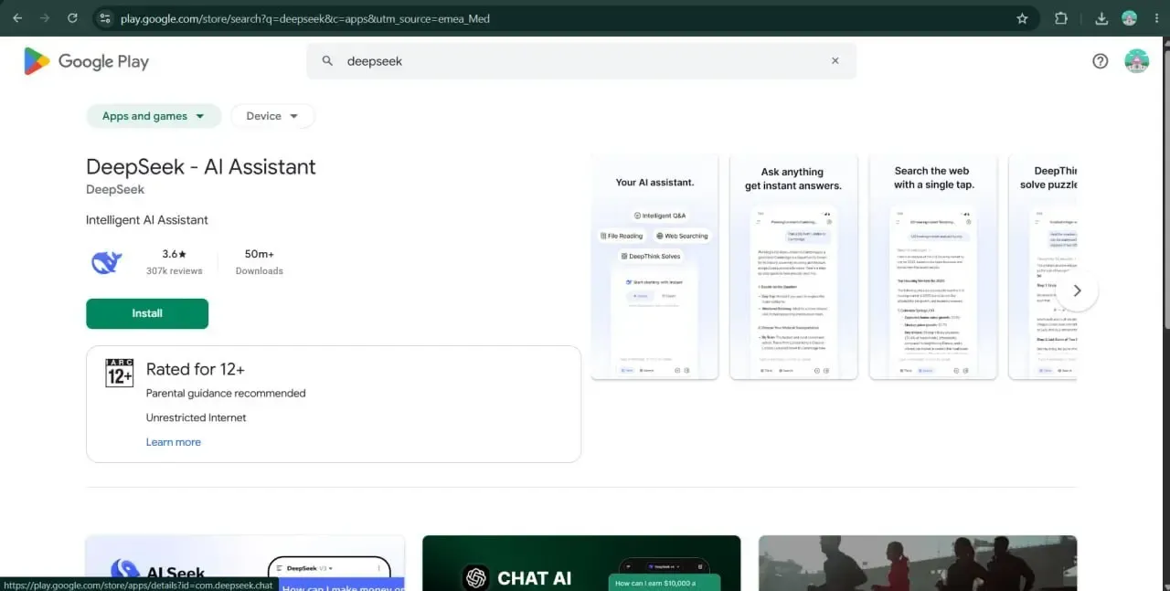This screenshot has height=591, width=1170.
Task: Open the 'Search the web' screenshot
Action: coord(932,267)
